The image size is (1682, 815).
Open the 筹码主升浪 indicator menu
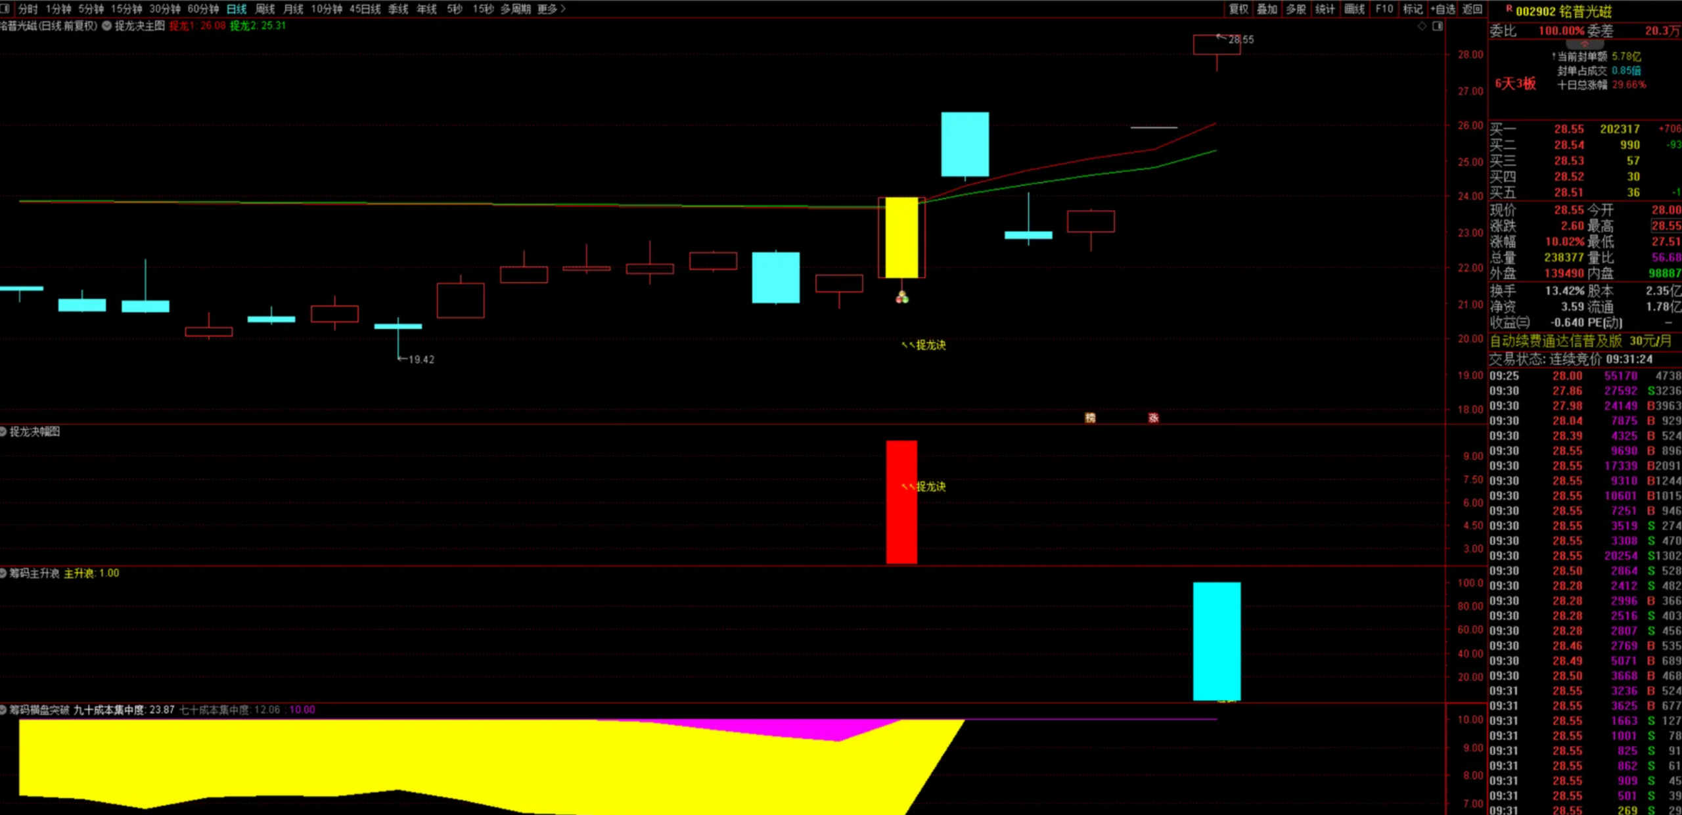point(3,573)
